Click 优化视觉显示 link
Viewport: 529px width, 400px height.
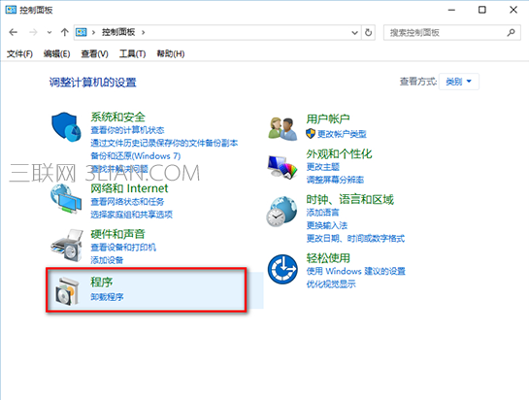click(x=331, y=283)
